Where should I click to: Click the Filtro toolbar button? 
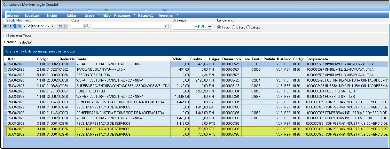point(106,15)
